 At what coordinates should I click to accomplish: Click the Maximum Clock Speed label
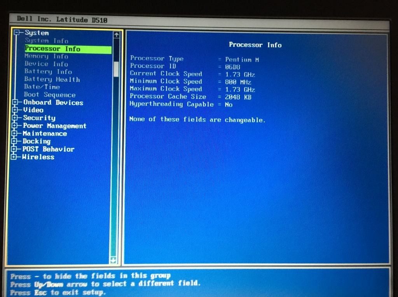point(166,89)
